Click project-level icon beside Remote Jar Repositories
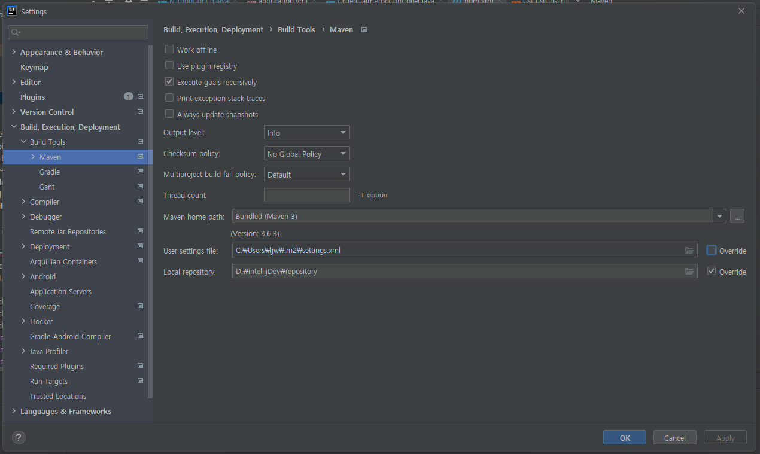Screen dimensions: 760x454 click(140, 231)
